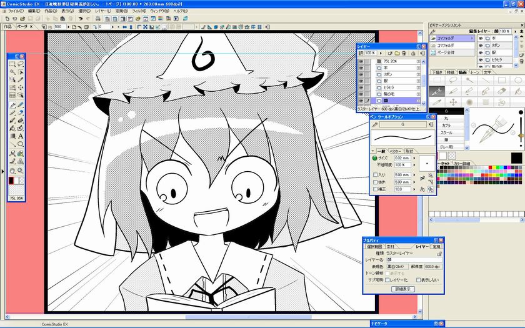Open the レイヤー menu

pos(103,11)
